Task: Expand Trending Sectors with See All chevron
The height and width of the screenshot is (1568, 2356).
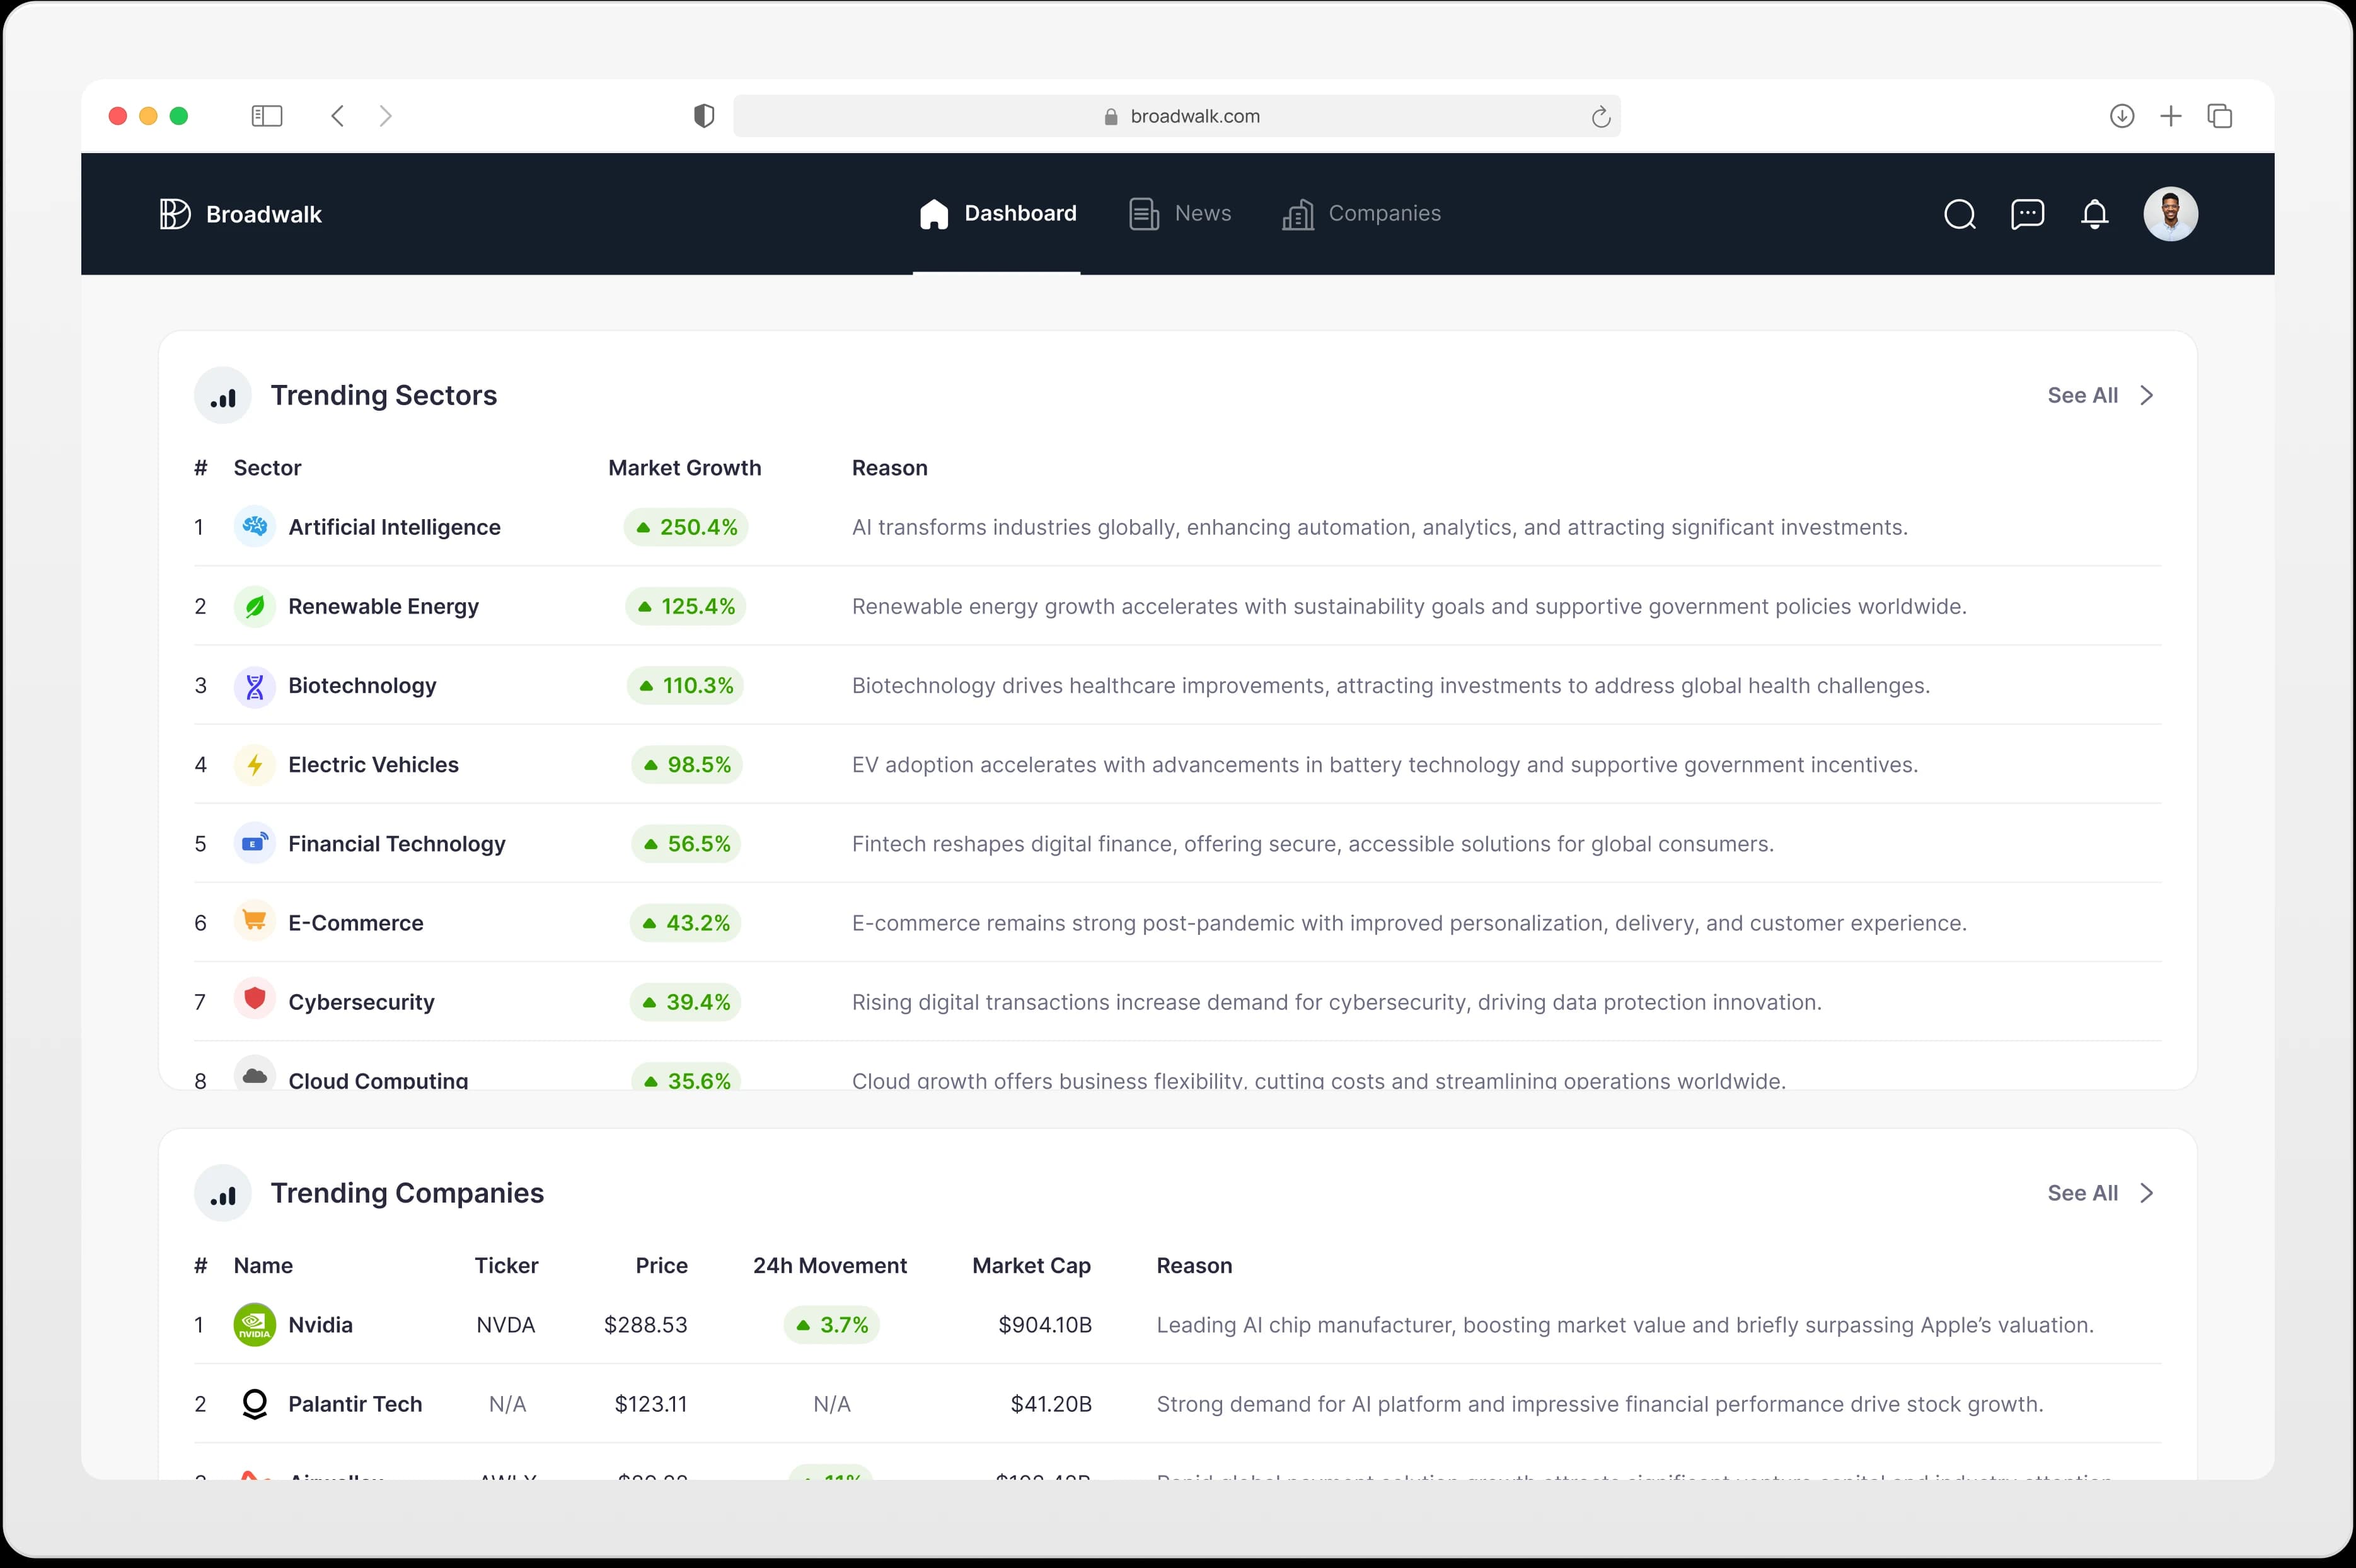Action: [x=2146, y=396]
